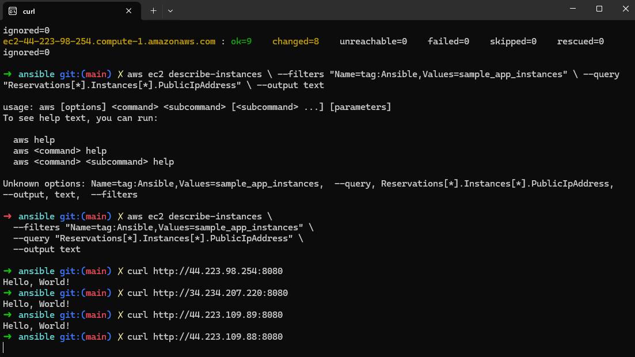Open the new tab profile dropdown chevron
This screenshot has width=635, height=357.
(170, 10)
